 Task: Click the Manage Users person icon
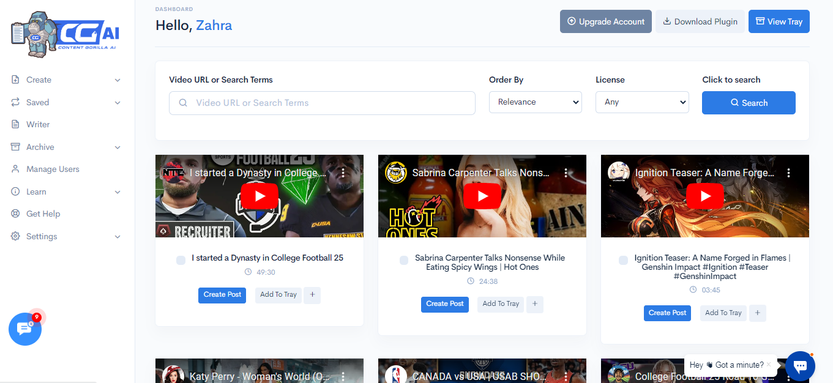[15, 169]
